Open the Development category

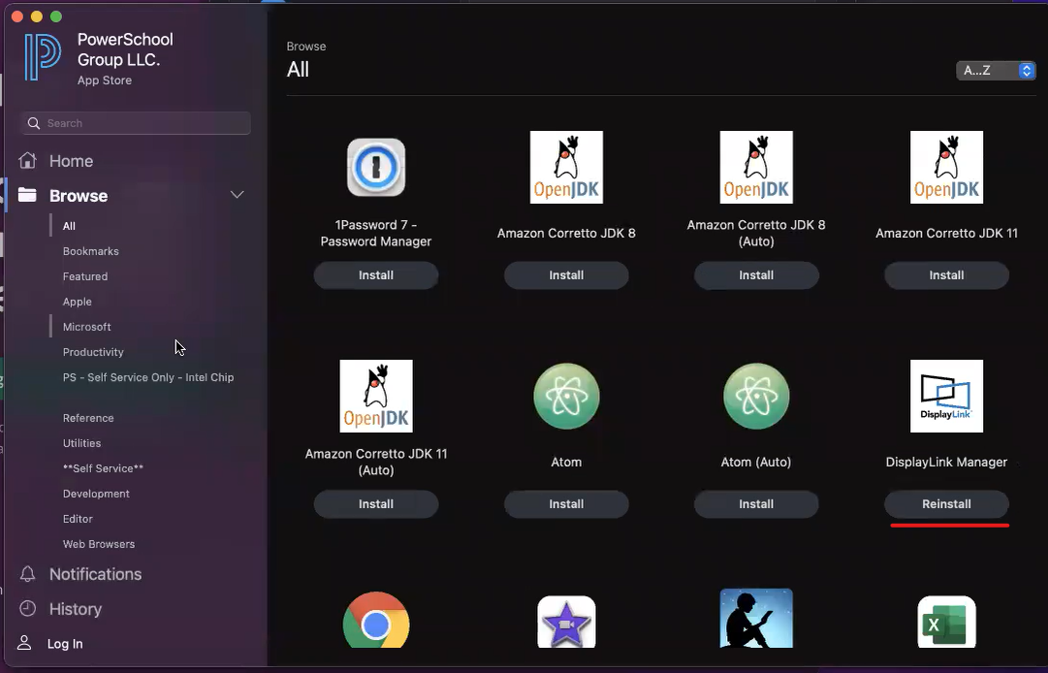point(96,494)
